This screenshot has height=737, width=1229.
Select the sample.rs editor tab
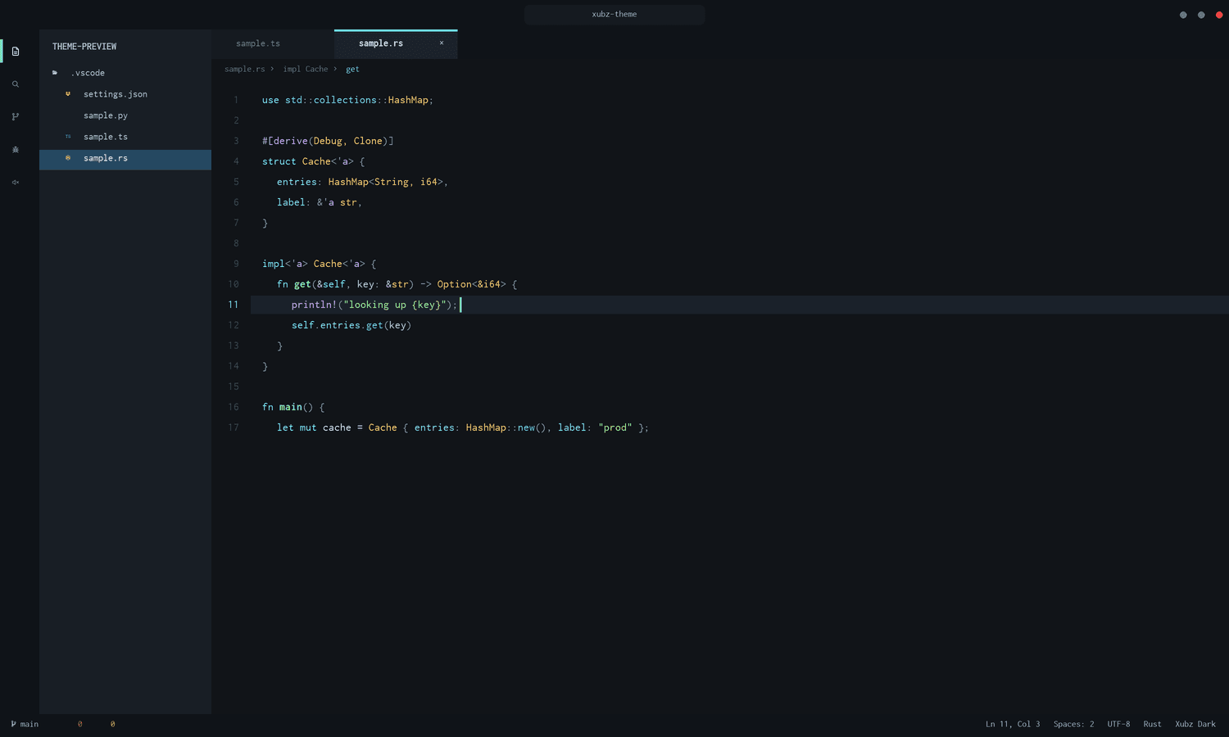coord(396,44)
